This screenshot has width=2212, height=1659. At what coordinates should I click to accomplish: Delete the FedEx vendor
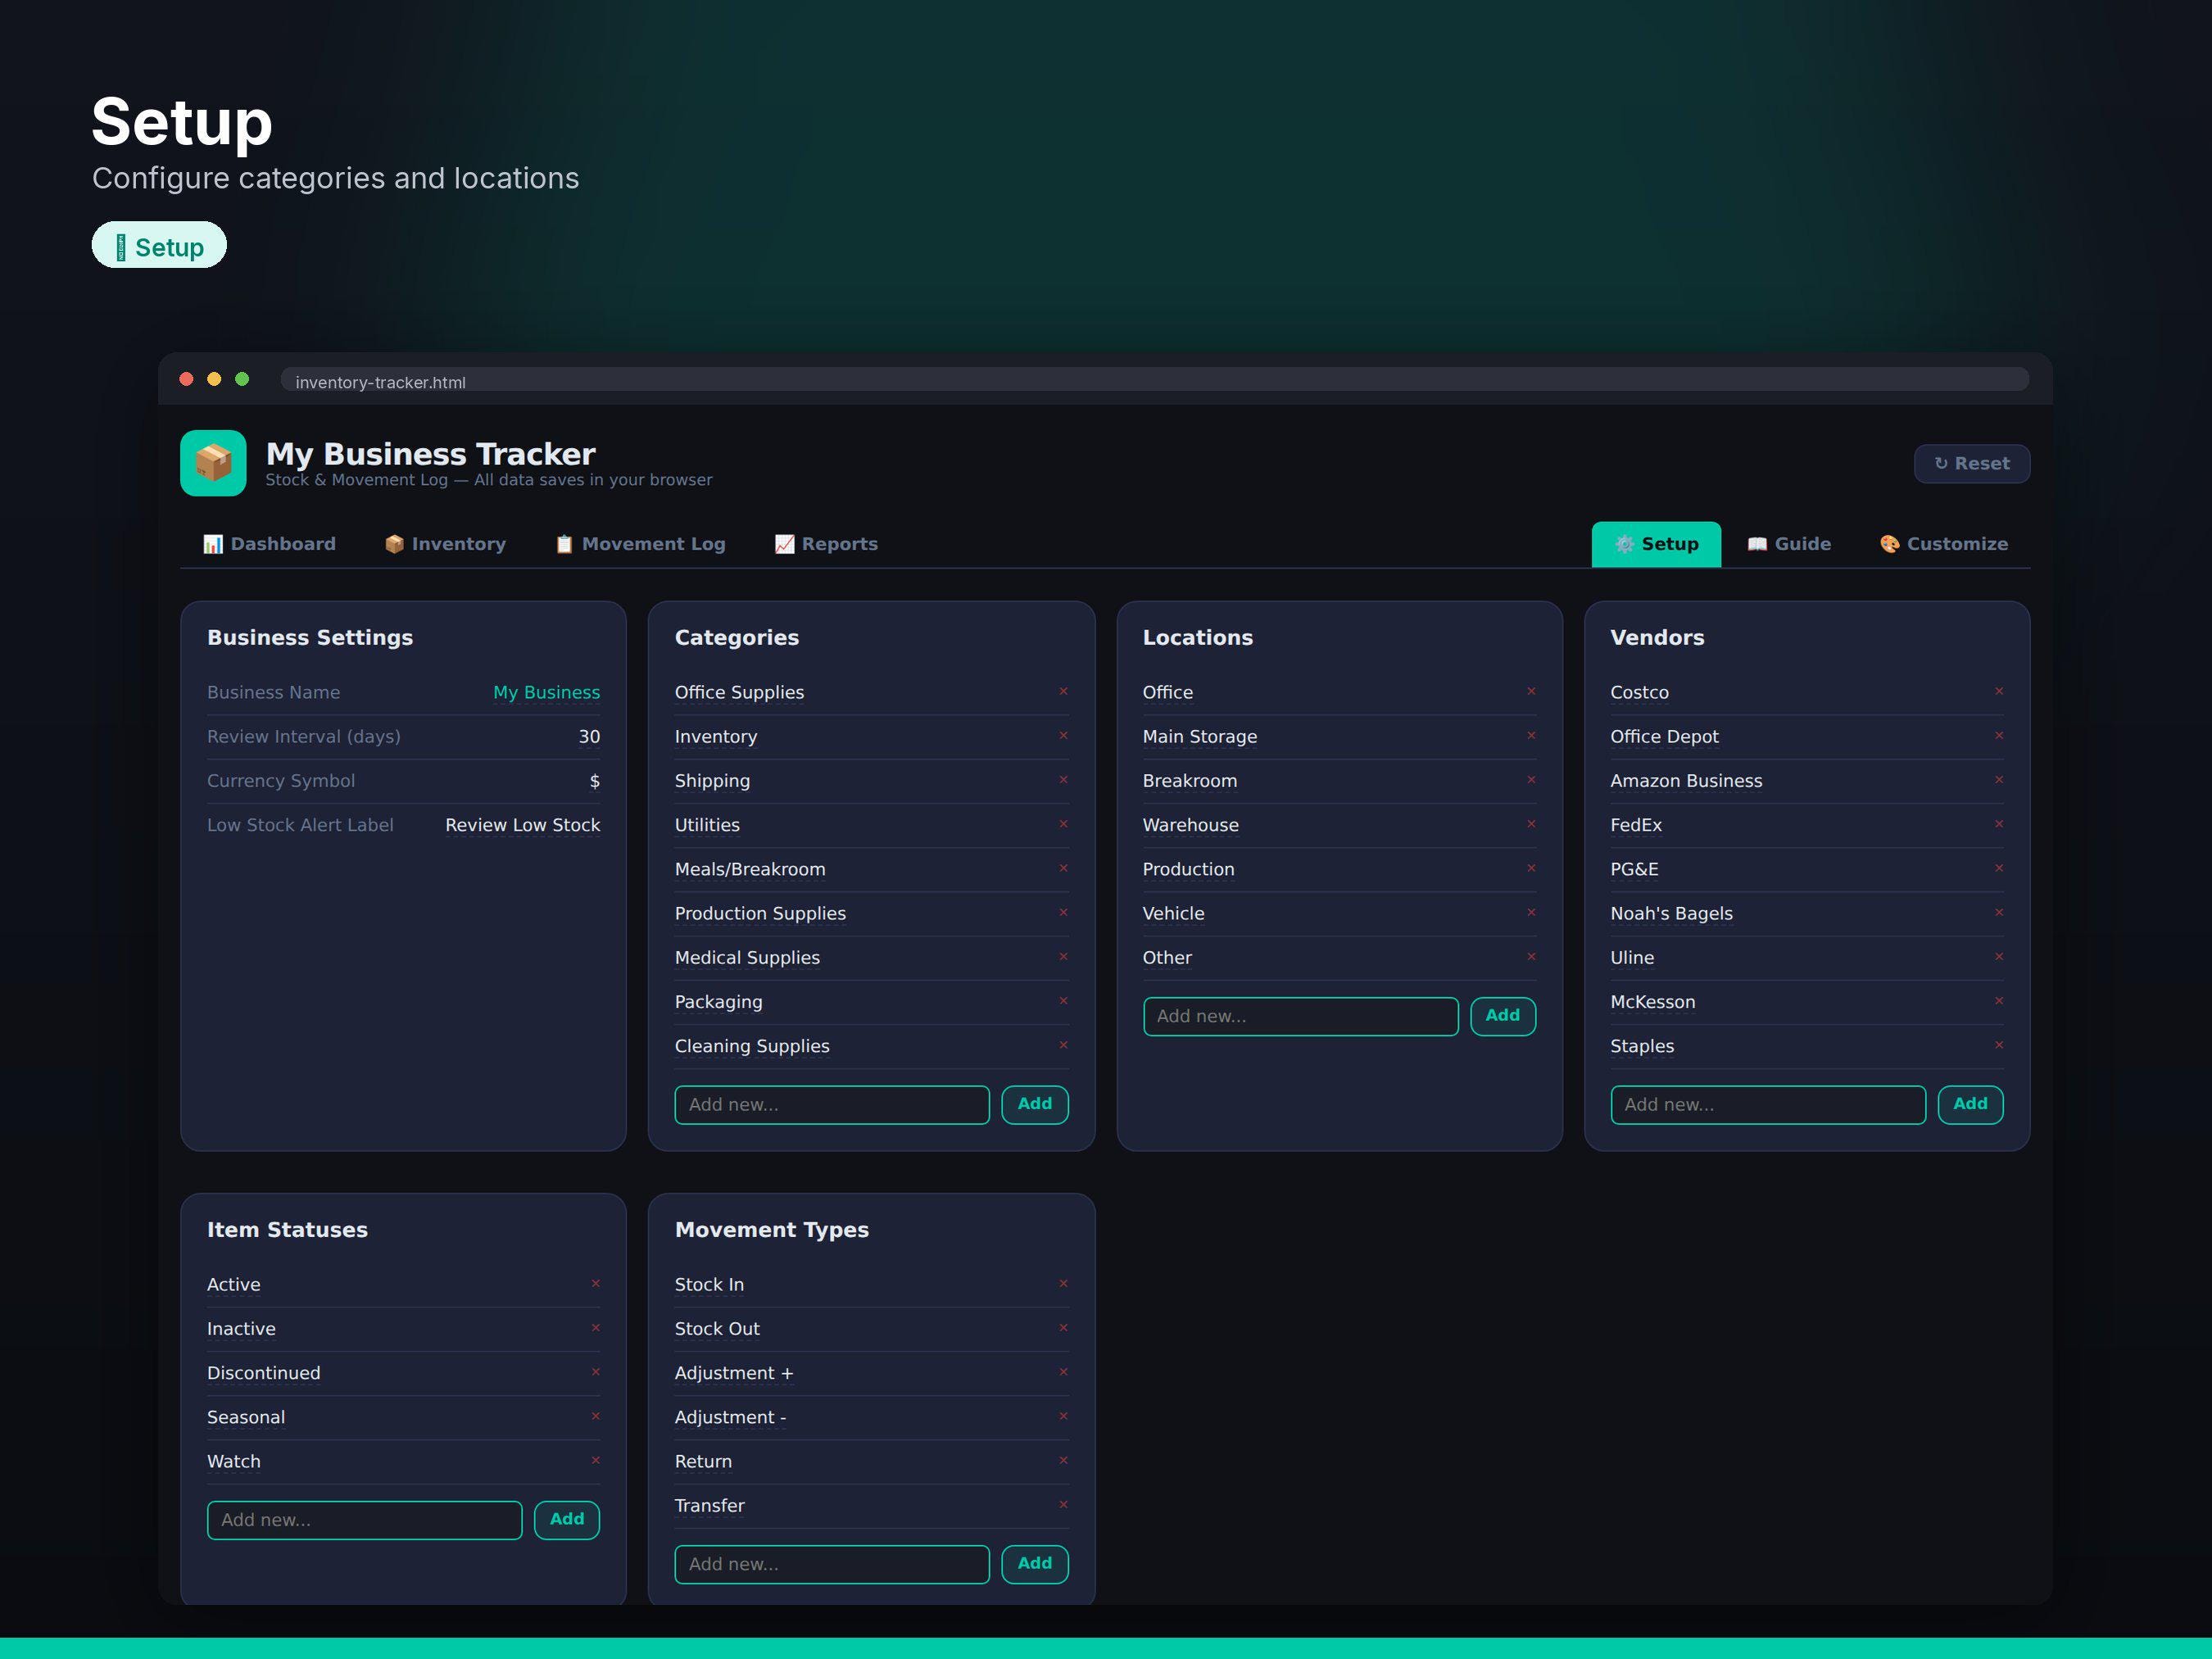coord(1999,824)
